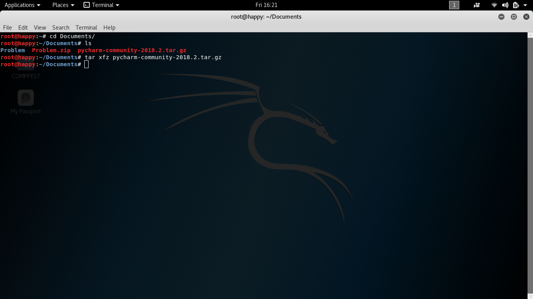The height and width of the screenshot is (299, 533).
Task: Open the Terminal app menu in top bar
Action: 101,5
